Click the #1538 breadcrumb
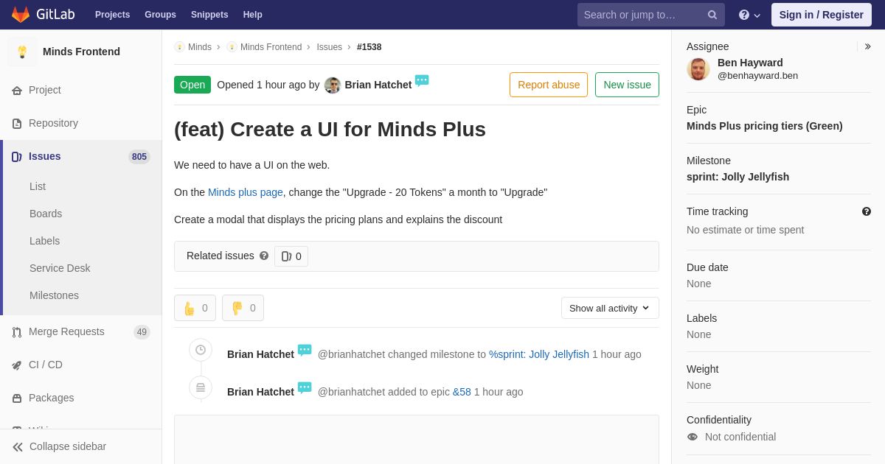This screenshot has width=885, height=464. click(369, 47)
